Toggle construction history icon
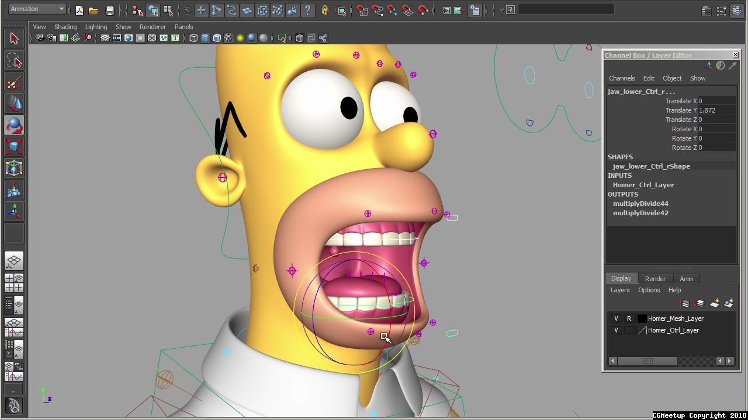 [476, 10]
